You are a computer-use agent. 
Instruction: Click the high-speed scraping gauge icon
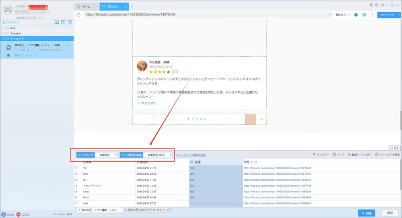(9, 55)
